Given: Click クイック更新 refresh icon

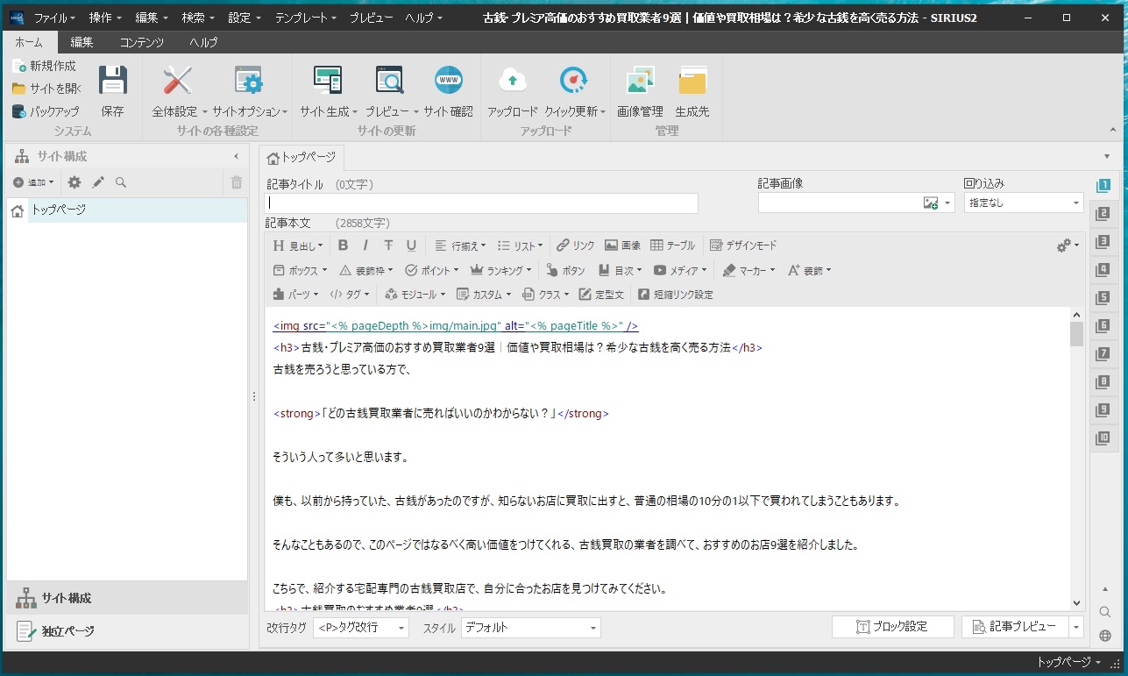Looking at the screenshot, I should click(573, 80).
